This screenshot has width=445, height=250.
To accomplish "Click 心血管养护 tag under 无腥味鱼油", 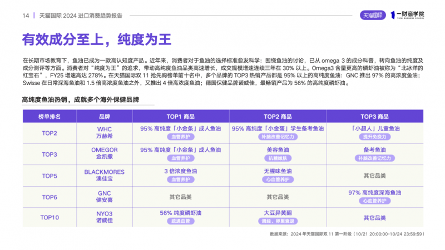I will click(278, 179).
